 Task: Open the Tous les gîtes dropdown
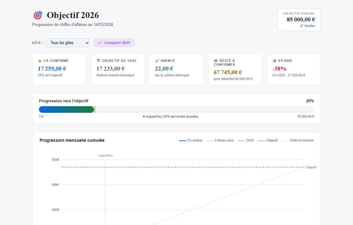(x=67, y=43)
